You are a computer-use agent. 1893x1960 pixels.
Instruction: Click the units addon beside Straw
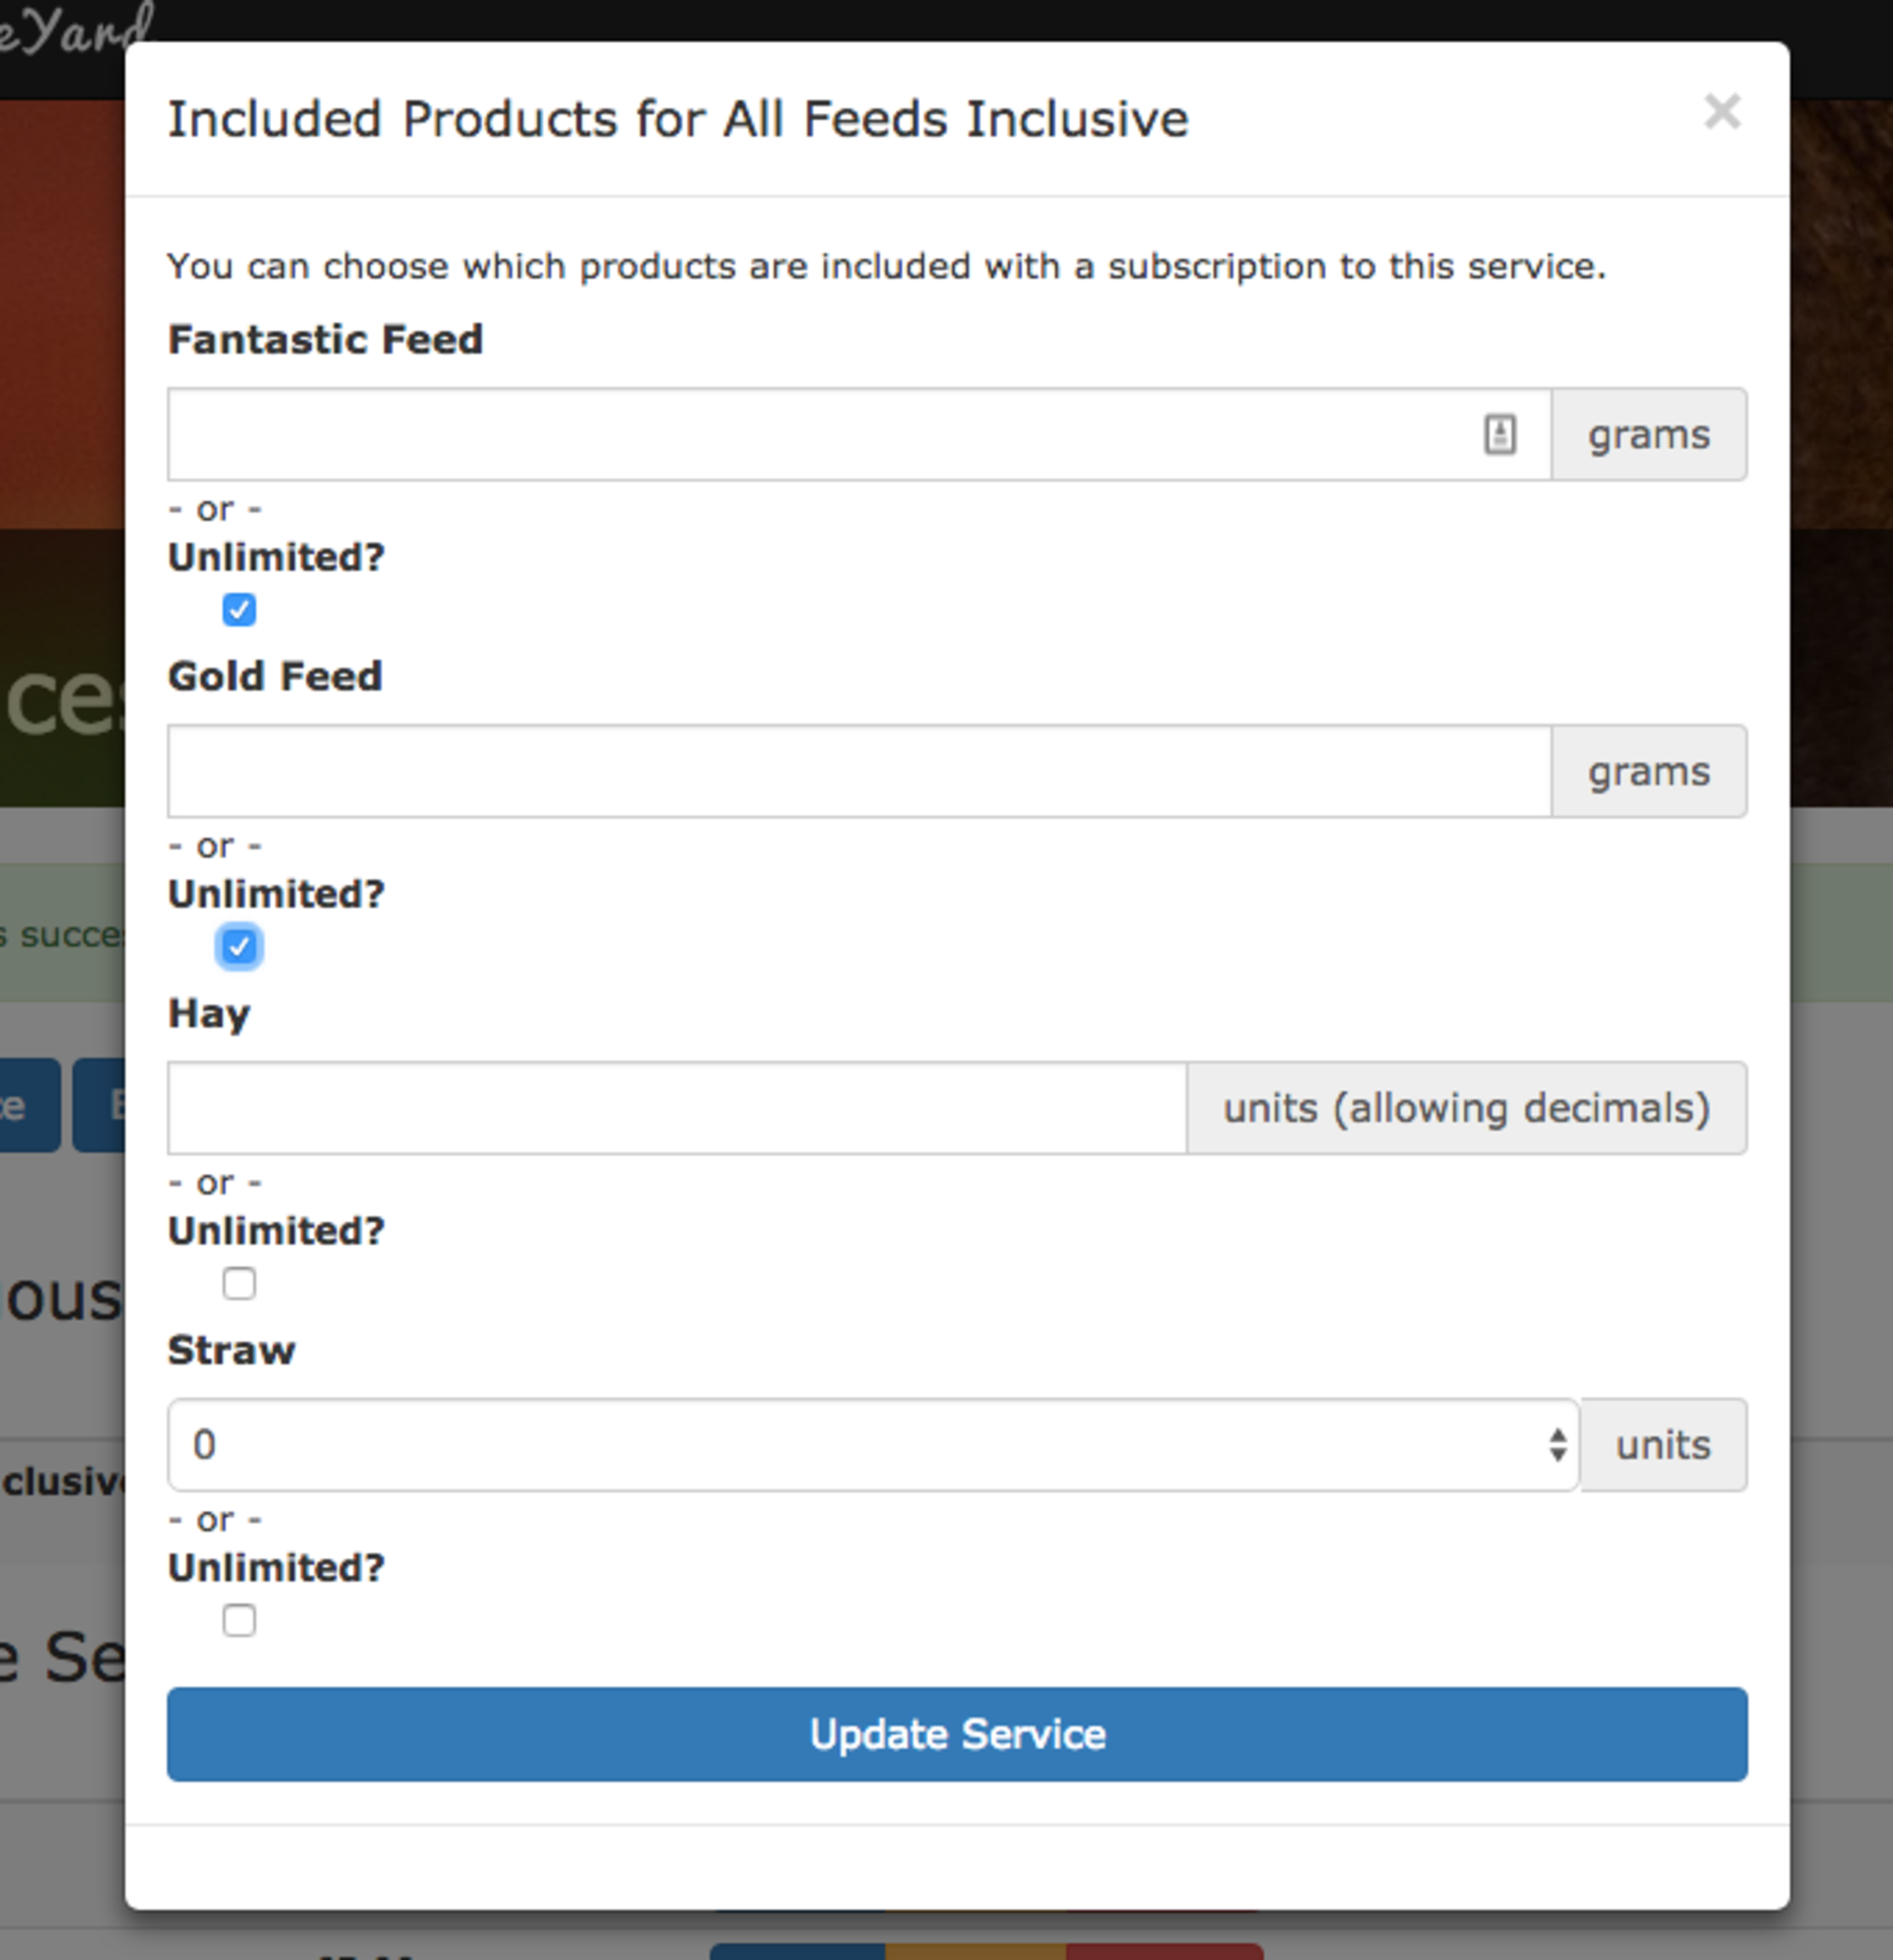(1664, 1445)
